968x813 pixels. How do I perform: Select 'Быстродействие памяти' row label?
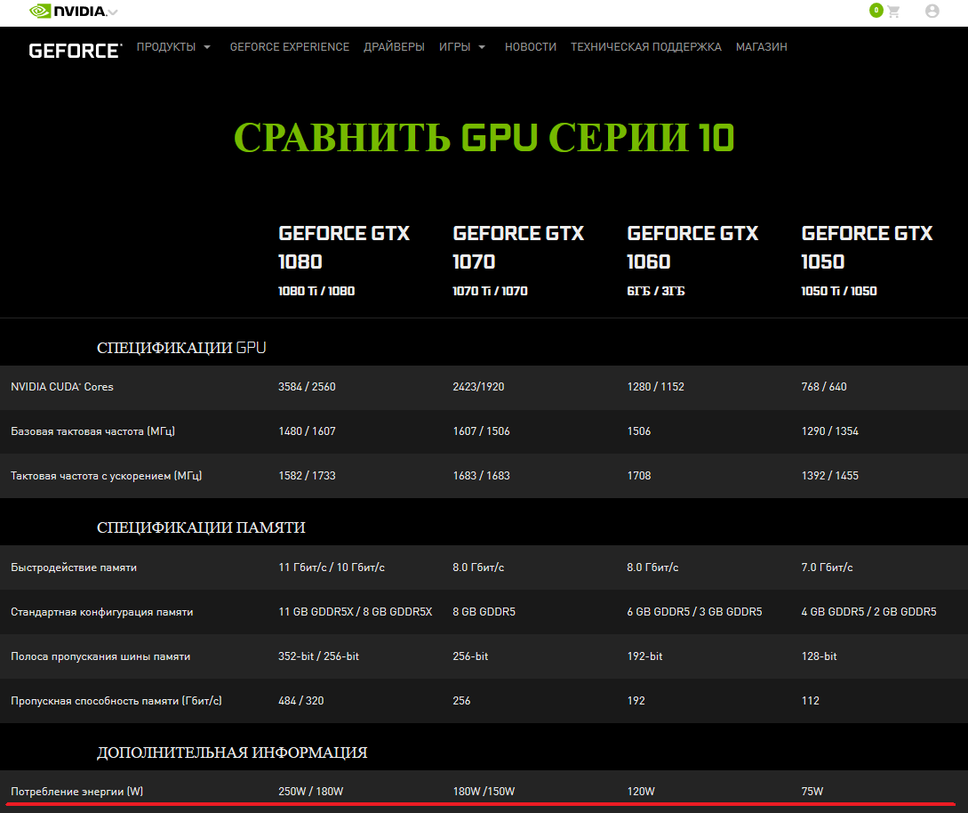tap(74, 567)
